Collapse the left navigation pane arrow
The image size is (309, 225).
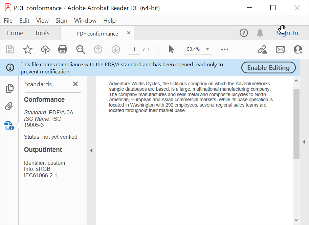(91, 151)
